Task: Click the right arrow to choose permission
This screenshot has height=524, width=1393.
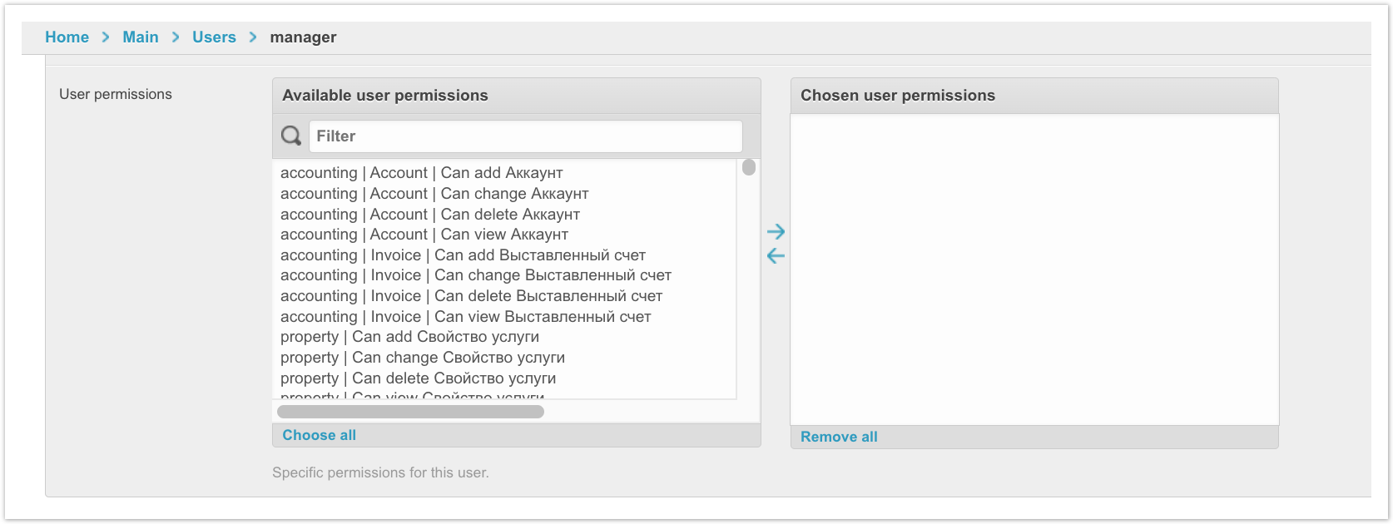Action: (776, 231)
